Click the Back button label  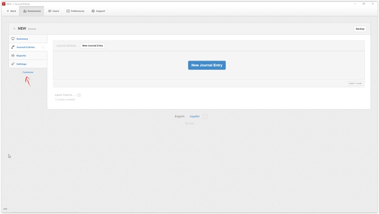tap(13, 11)
